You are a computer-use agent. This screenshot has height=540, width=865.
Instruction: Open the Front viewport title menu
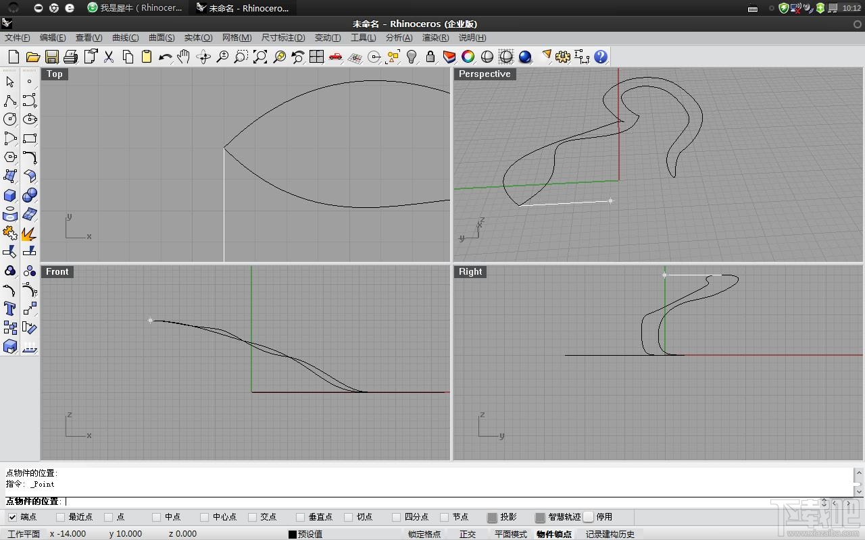click(x=57, y=271)
